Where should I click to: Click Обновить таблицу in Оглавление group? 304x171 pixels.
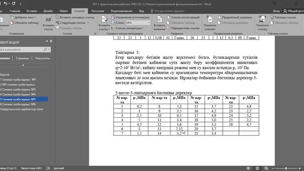click(x=24, y=23)
